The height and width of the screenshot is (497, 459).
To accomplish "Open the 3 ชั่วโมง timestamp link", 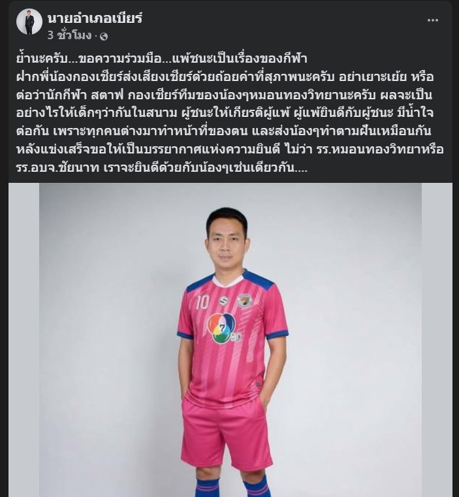I will coord(69,35).
